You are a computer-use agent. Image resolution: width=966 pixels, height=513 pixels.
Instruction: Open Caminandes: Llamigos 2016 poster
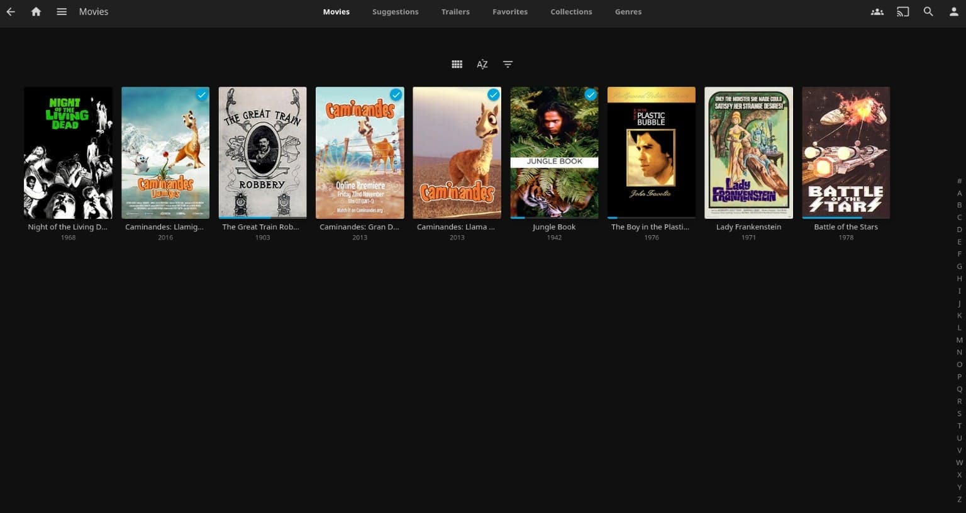click(x=165, y=153)
